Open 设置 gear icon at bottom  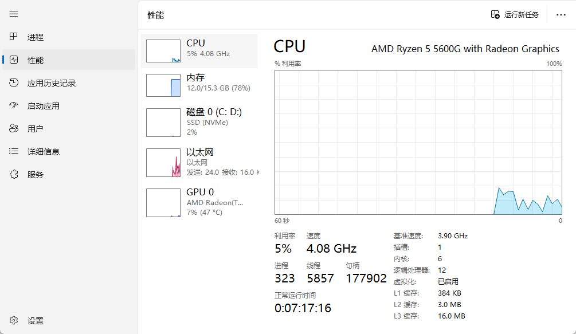pyautogui.click(x=14, y=321)
